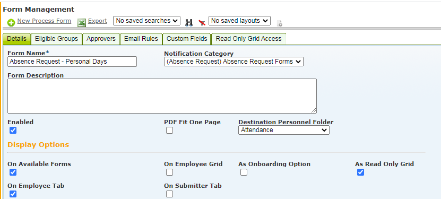
Task: Click the grayed layout save icon
Action: point(280,23)
